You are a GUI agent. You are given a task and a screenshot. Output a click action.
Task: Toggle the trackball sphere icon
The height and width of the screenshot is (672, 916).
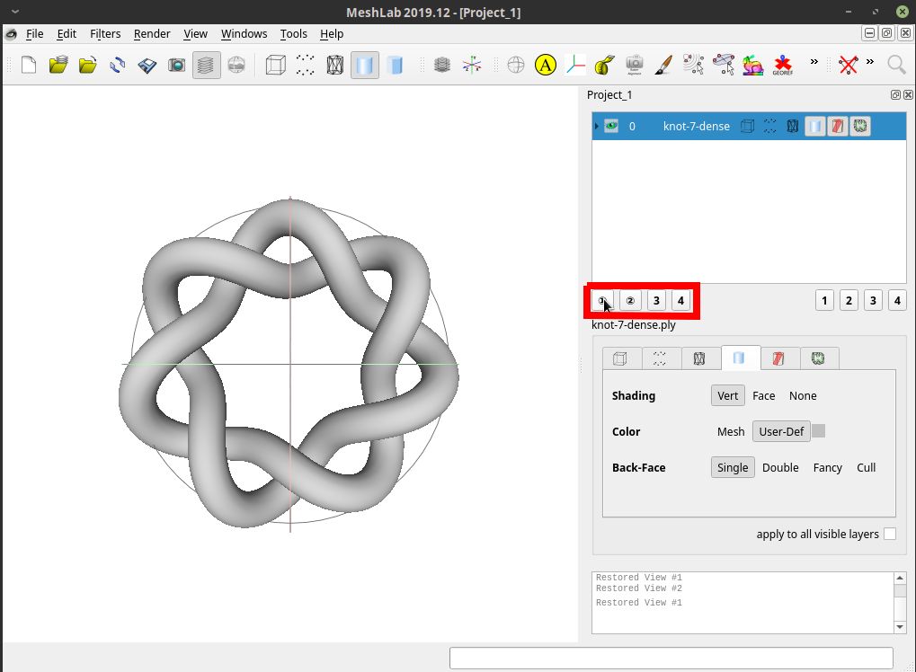tap(516, 65)
